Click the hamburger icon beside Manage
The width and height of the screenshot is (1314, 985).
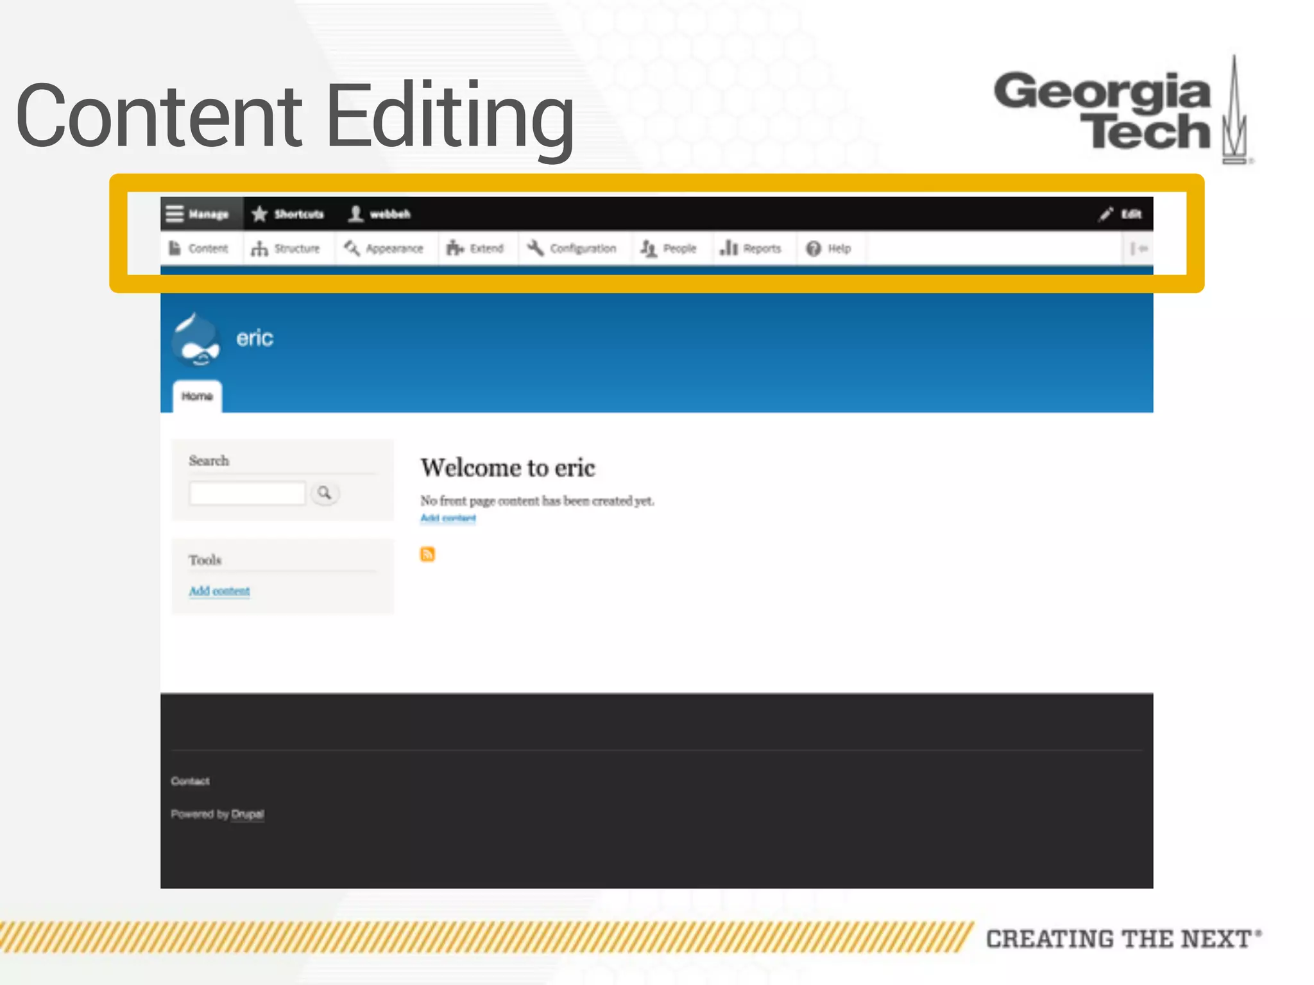pos(175,214)
